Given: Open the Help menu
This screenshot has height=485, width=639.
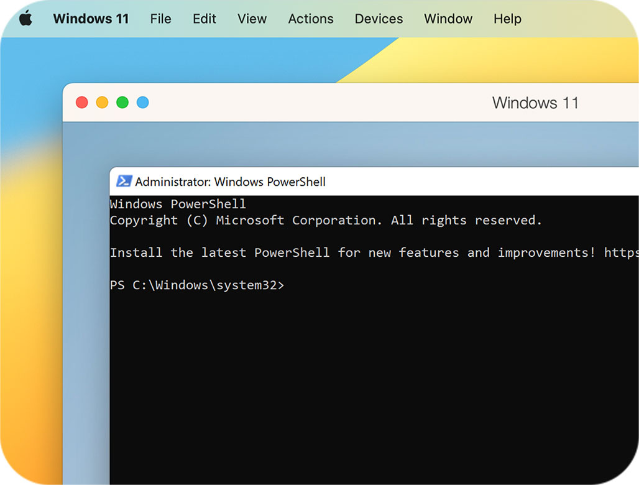Looking at the screenshot, I should (x=507, y=19).
